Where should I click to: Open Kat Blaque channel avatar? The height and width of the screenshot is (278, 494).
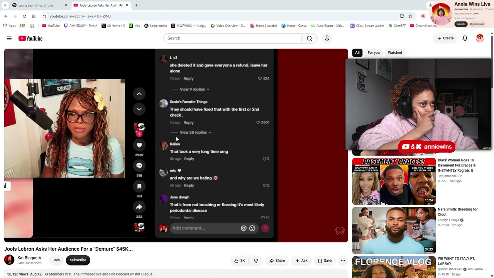(x=9, y=260)
